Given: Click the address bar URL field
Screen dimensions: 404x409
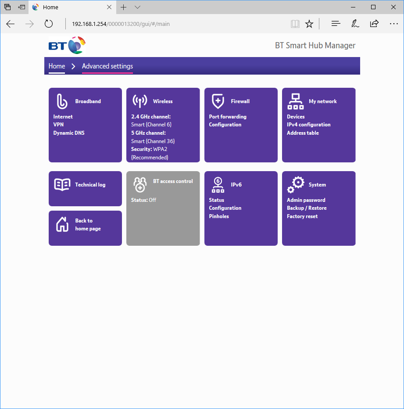Looking at the screenshot, I should [177, 24].
